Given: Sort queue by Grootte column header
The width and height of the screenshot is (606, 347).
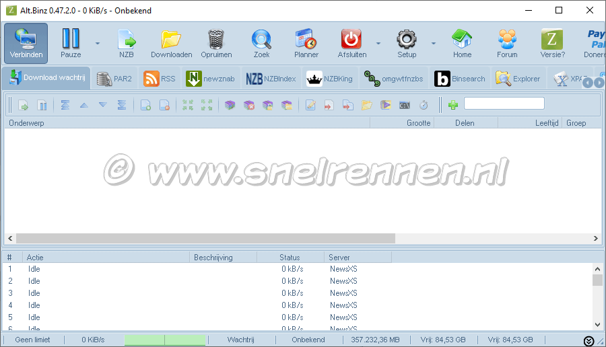Looking at the screenshot, I should coord(402,123).
